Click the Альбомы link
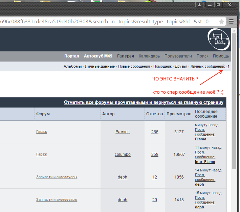Image resolution: width=240 pixels, height=212 pixels. pyautogui.click(x=72, y=67)
